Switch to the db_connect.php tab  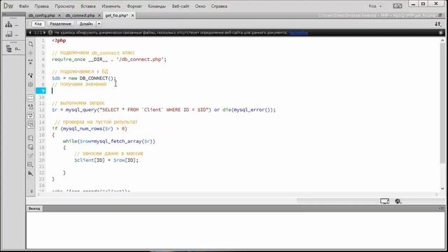[80, 15]
